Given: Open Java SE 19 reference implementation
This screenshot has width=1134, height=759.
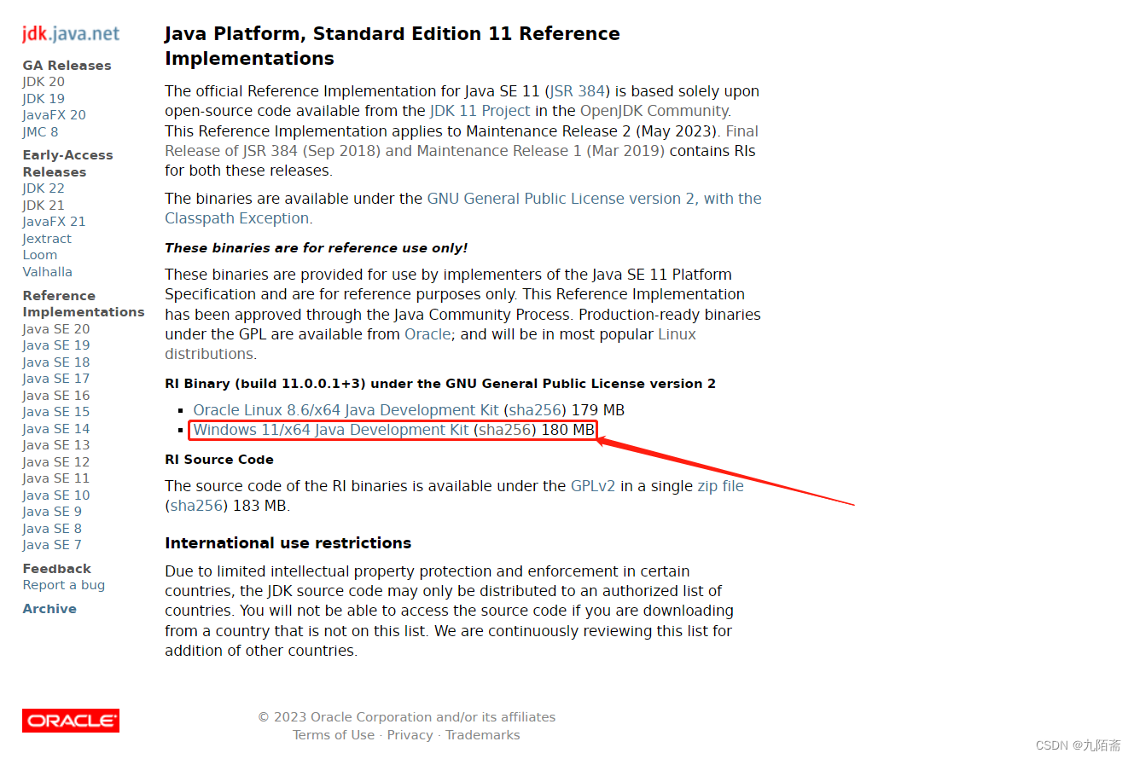Looking at the screenshot, I should (55, 345).
